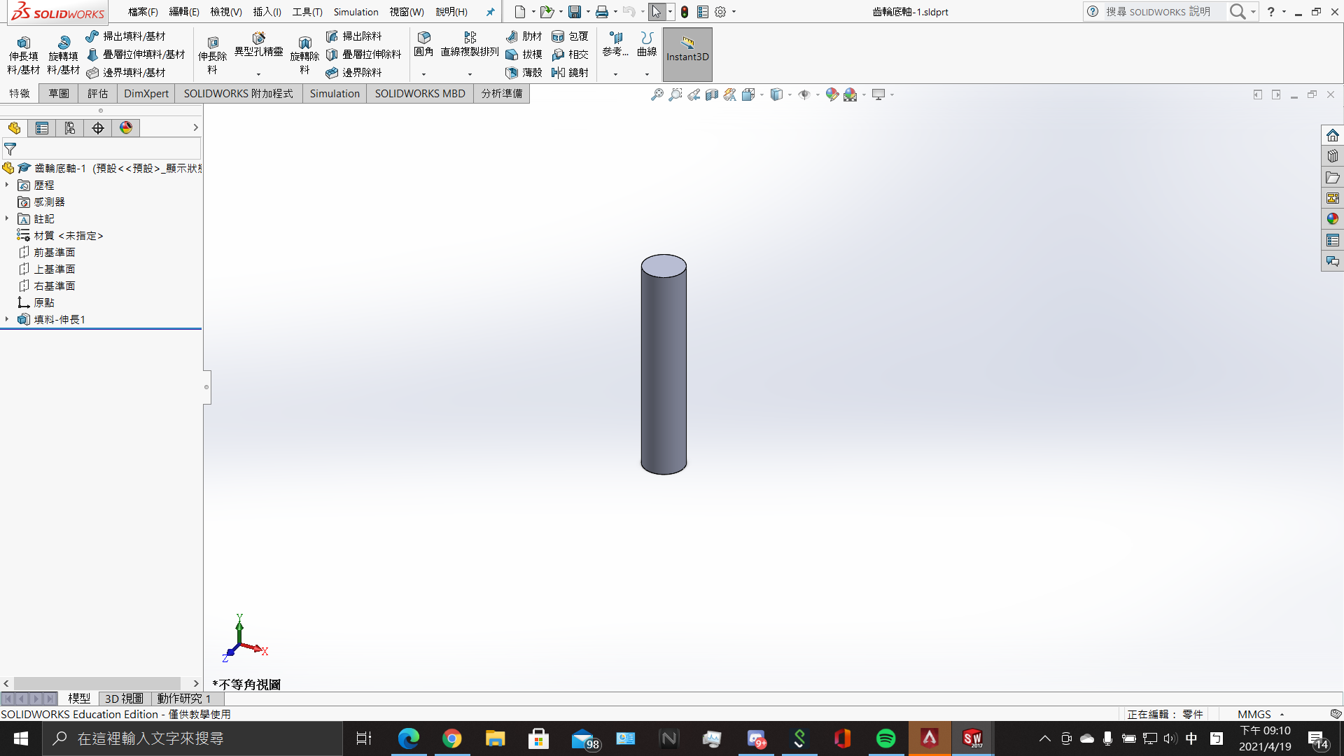
Task: Toggle the pushpin next to the 說明 menu
Action: pos(490,12)
